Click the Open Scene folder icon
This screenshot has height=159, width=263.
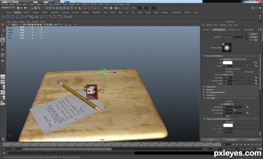(x=21, y=8)
